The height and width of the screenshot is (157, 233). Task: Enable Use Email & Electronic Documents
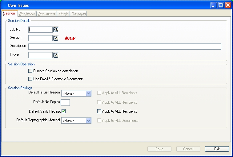[30, 79]
